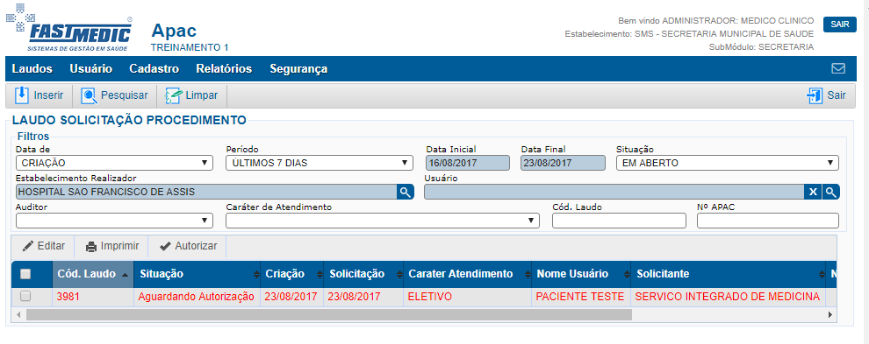Click the Pesquisar button label
This screenshot has width=869, height=344.
pyautogui.click(x=124, y=95)
